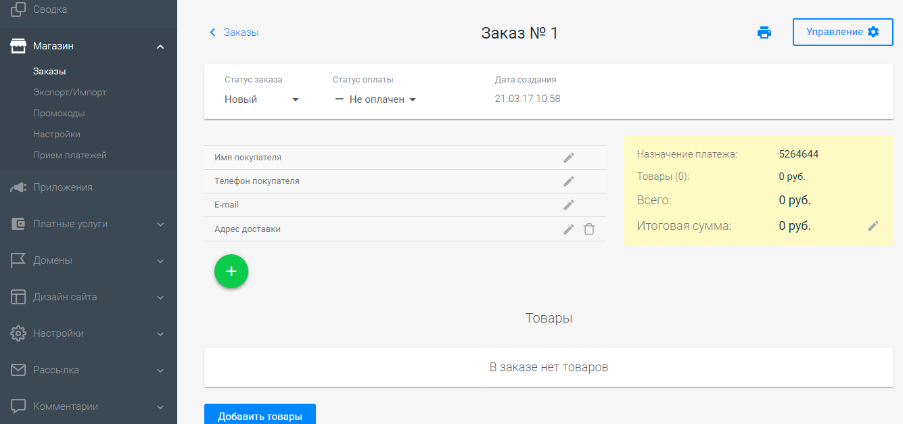Click the Домены flag icon

[18, 260]
